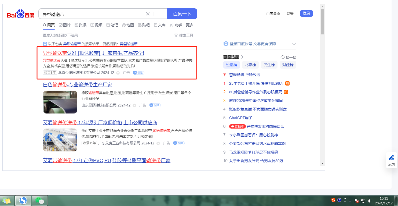Select the 北京榜 hot list tab
Screen dimensions: 398x206
coord(250,65)
